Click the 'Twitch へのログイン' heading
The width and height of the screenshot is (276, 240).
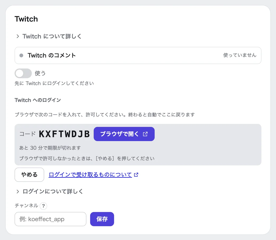click(38, 100)
